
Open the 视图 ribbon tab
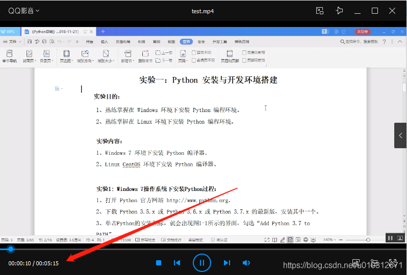(x=171, y=42)
